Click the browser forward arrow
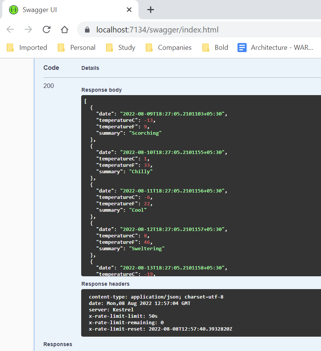 tap(28, 30)
